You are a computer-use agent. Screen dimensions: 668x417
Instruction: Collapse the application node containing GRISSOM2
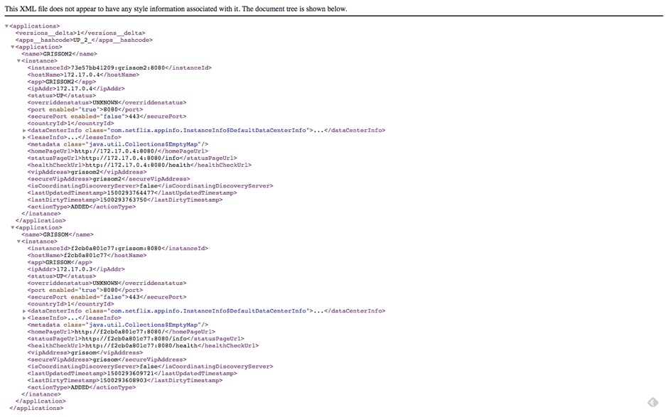[12, 47]
